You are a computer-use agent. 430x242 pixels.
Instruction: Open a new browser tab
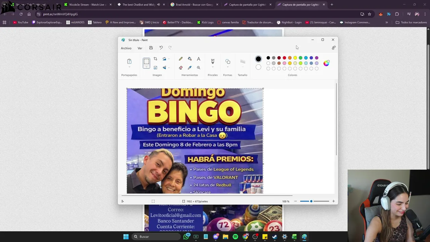tap(332, 5)
